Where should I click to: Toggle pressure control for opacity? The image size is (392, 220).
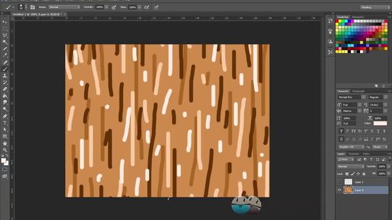114,7
